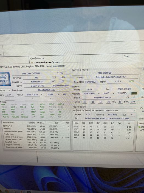Screen dimensions: 144x193
Task: Click the Intel Core i7 logo badge
Action: click(x=5, y=79)
